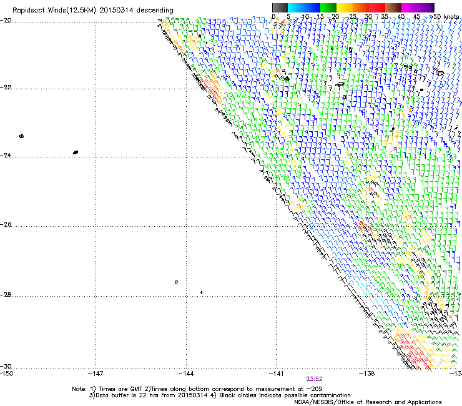Click the '40' label under the color scale
Viewport: 462px width, 406px height.
click(401, 17)
